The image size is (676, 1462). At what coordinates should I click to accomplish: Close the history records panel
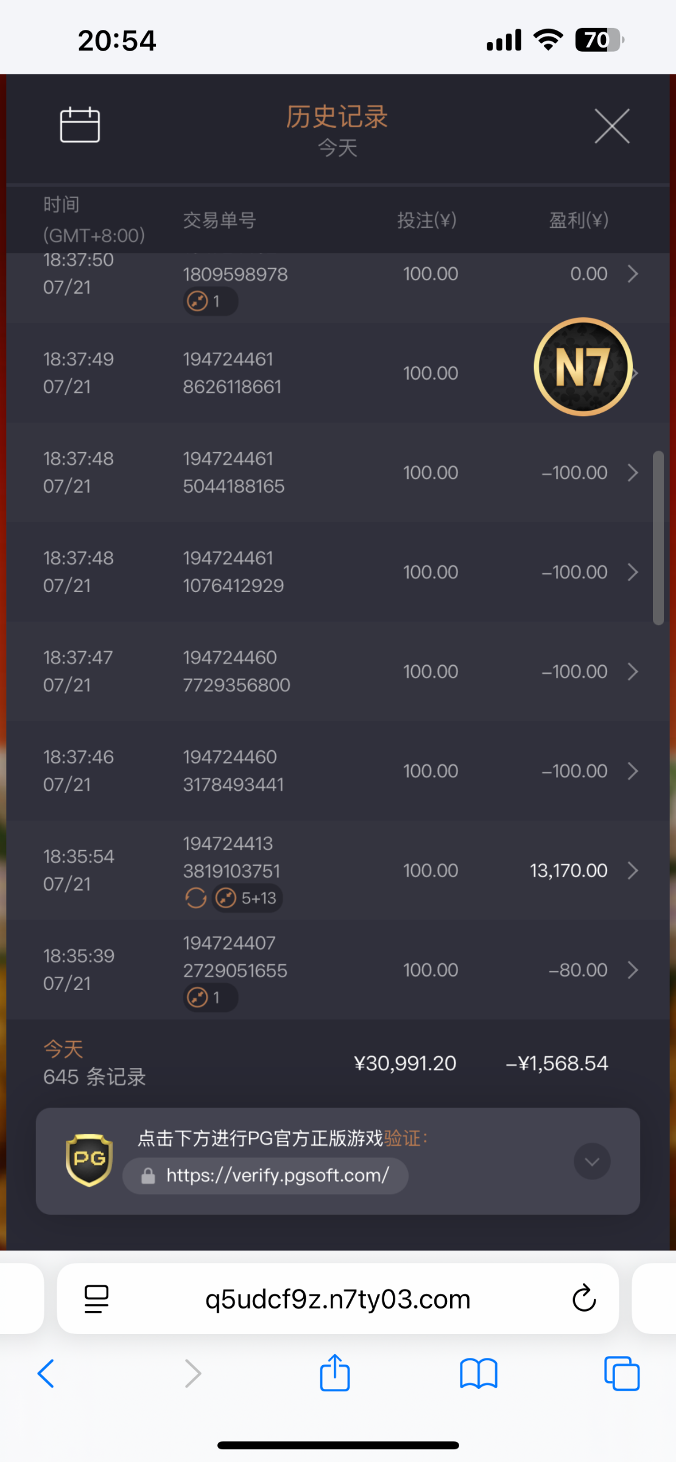coord(611,127)
